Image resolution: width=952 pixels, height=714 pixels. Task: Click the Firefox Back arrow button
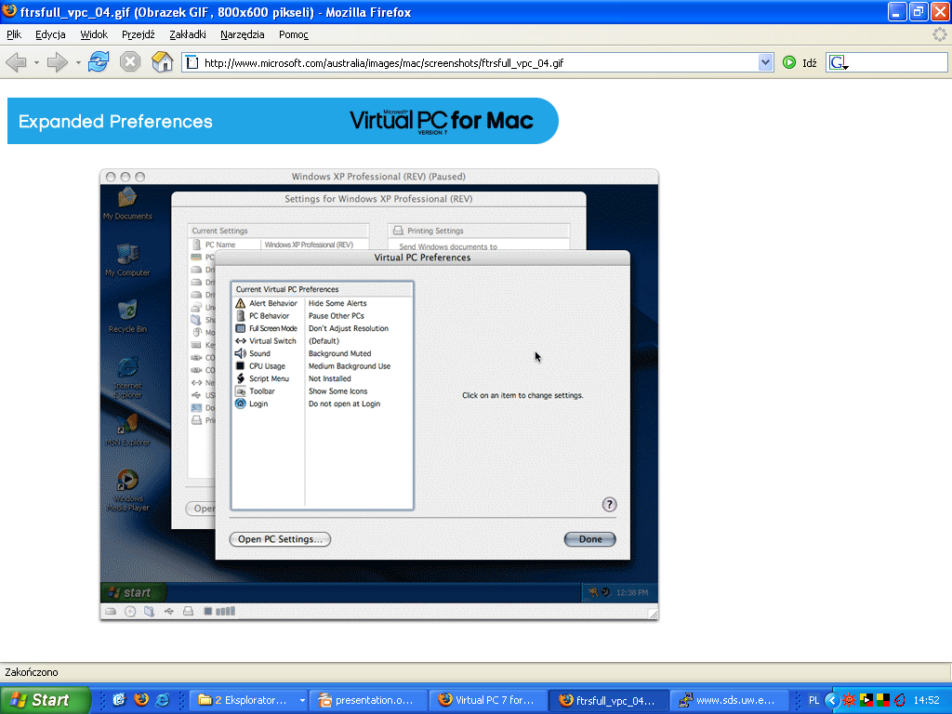click(16, 62)
